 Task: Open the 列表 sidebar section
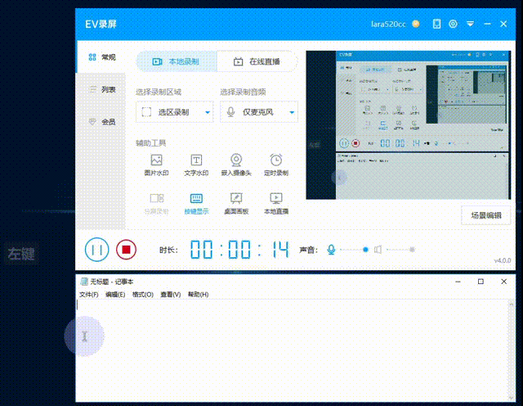tap(101, 89)
